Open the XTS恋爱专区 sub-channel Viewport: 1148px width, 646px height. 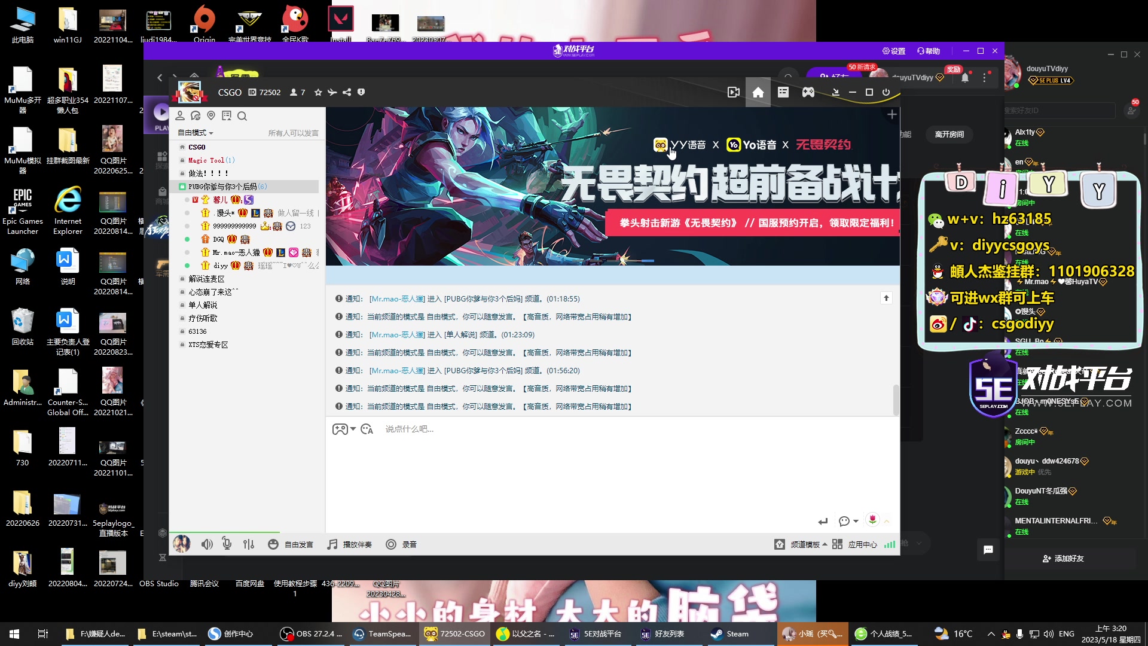click(208, 345)
